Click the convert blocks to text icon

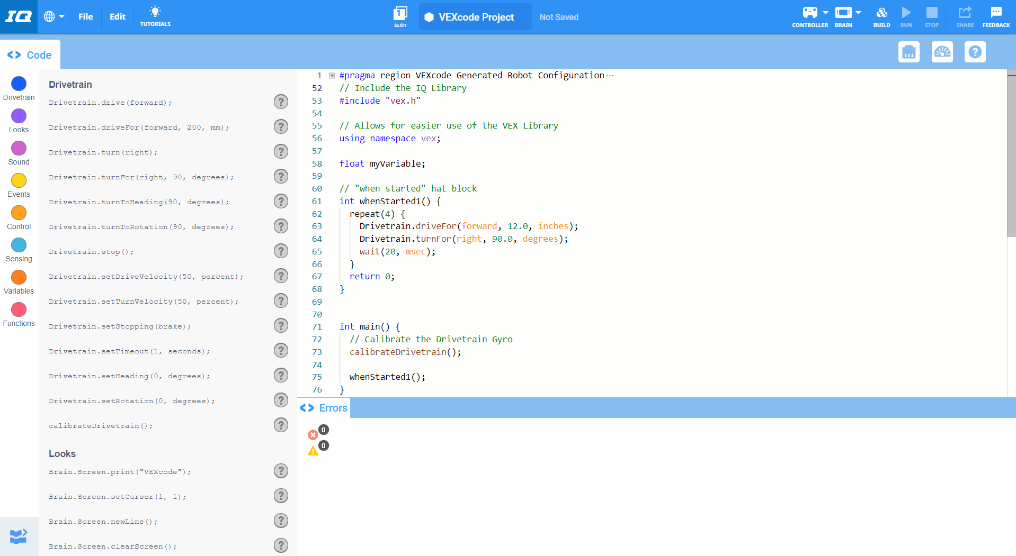click(x=19, y=536)
